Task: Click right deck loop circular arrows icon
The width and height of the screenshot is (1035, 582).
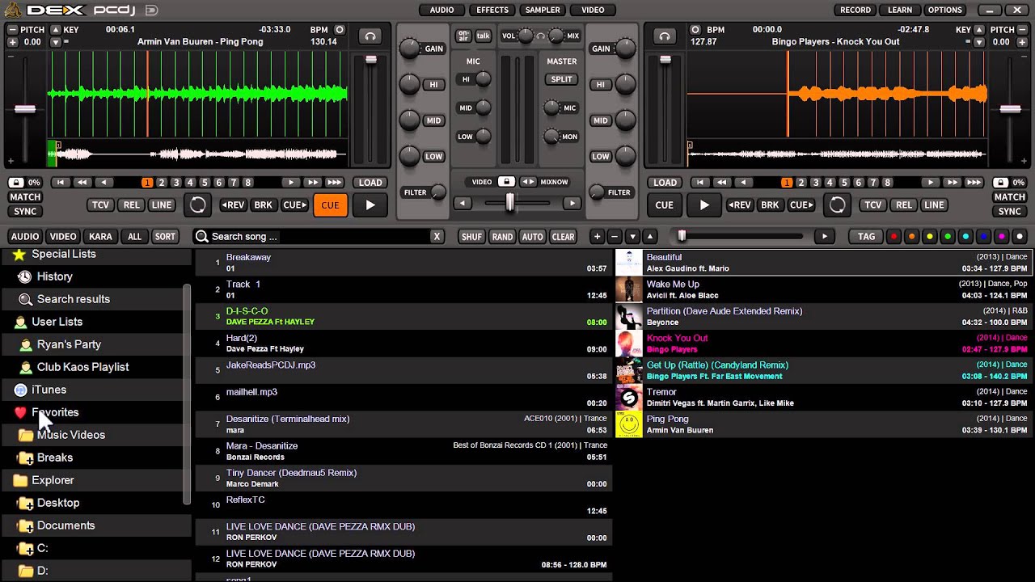Action: (x=838, y=205)
